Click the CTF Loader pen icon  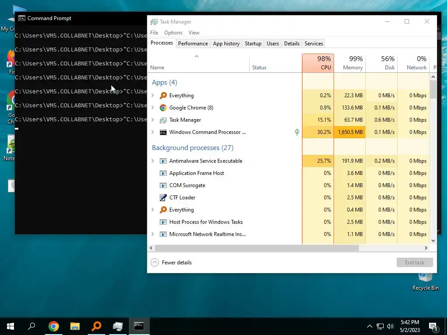[163, 198]
